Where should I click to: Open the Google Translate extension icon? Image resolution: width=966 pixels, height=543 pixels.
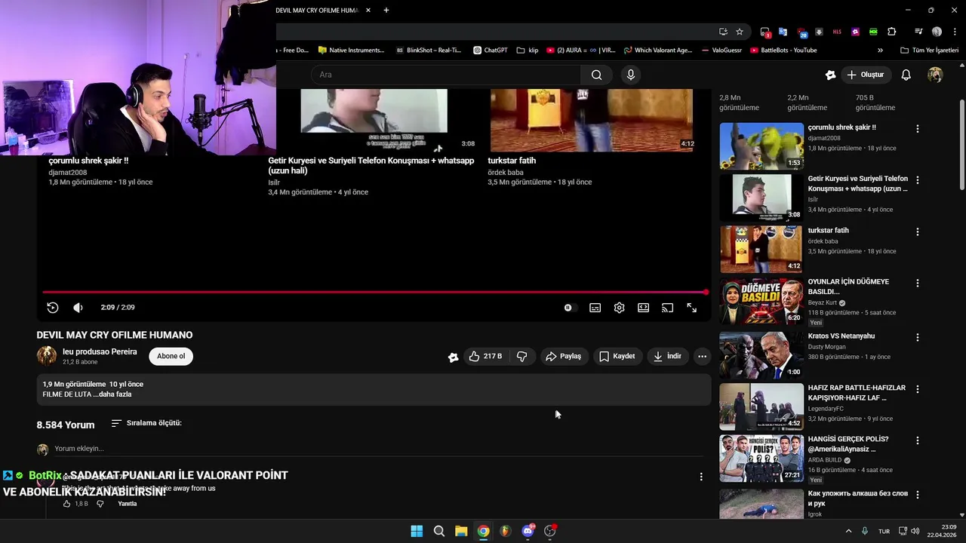pyautogui.click(x=783, y=32)
